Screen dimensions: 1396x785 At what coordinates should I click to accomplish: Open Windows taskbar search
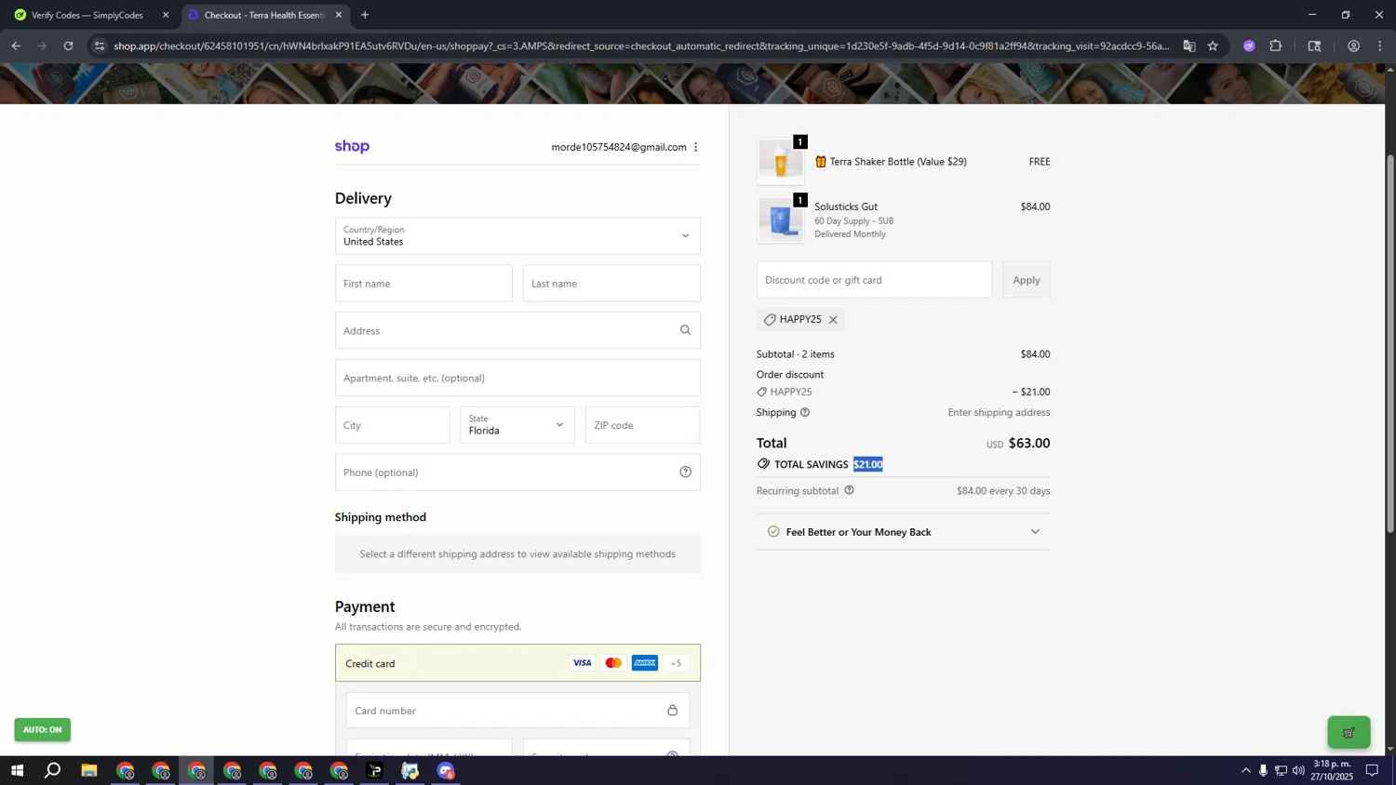point(53,770)
